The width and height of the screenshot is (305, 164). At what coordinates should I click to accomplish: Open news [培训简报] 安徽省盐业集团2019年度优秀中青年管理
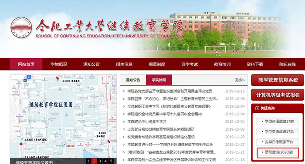pos(172,152)
